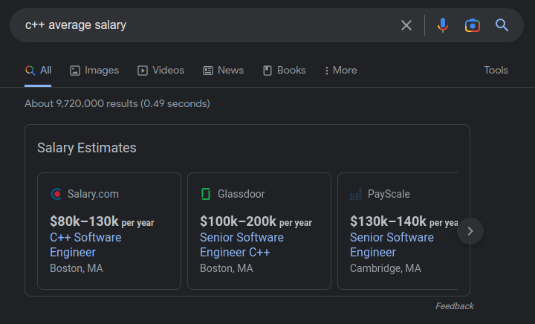The height and width of the screenshot is (324, 535).
Task: Switch to the News tab
Action: coord(224,71)
